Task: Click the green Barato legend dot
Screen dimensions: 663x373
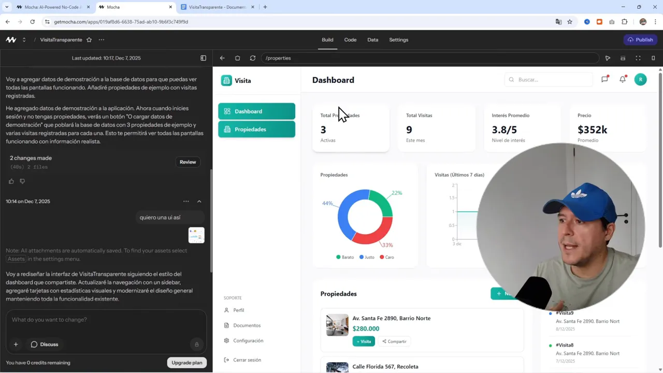Action: [x=338, y=257]
